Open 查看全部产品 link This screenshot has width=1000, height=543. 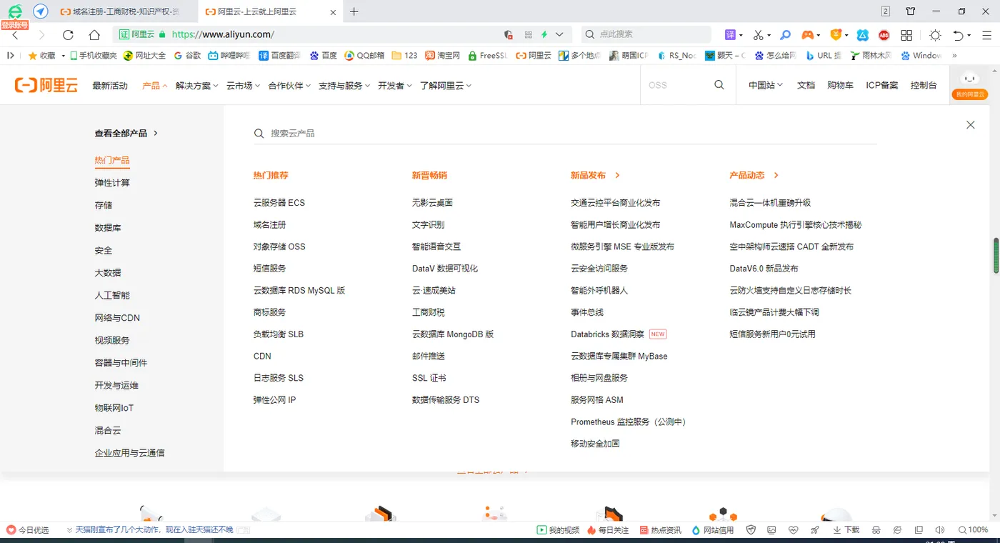(x=126, y=133)
